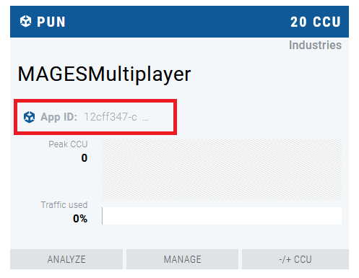Viewport: 359px width, 278px height.
Task: Click the -/+ CCU button
Action: tap(295, 259)
